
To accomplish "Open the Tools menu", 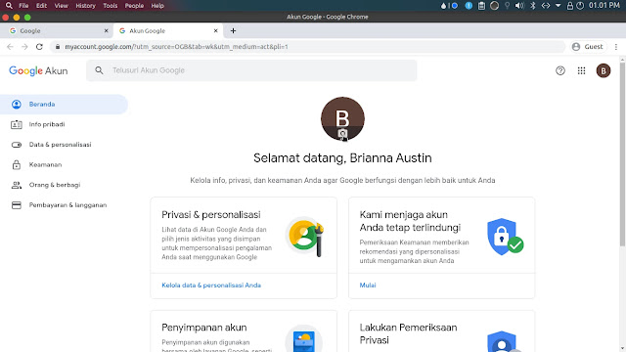I will tap(111, 6).
